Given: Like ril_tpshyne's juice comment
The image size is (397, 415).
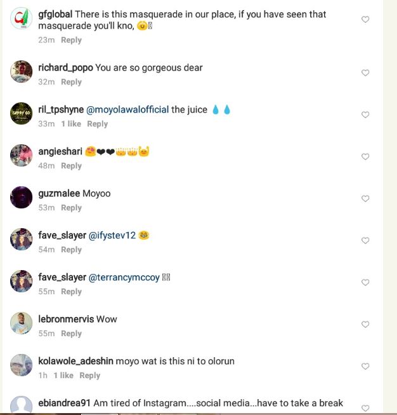Looking at the screenshot, I should coord(365,115).
